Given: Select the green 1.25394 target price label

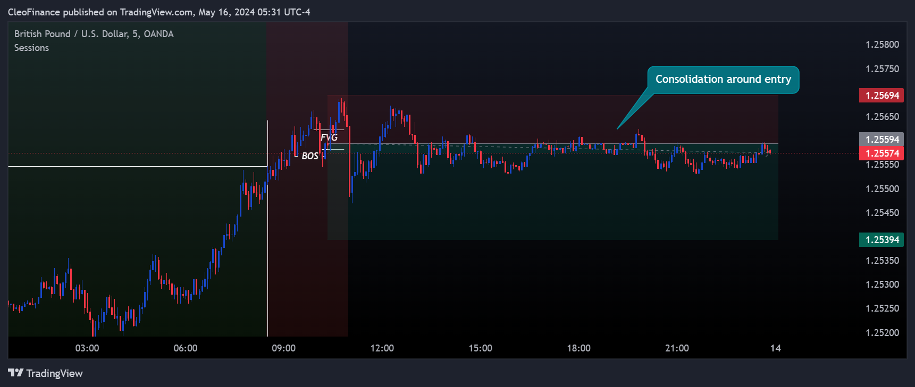Looking at the screenshot, I should (882, 240).
